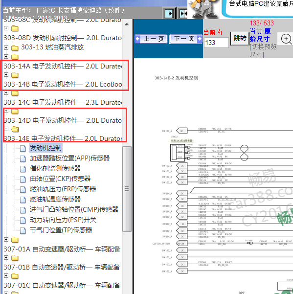293x294 pixels.
Task: Click the page number input field showing 133
Action: click(216, 43)
